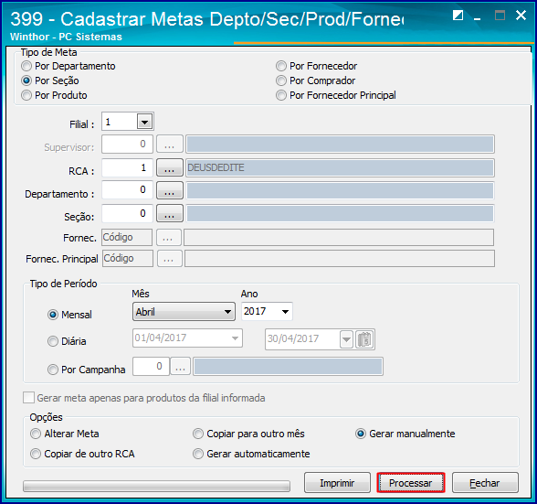This screenshot has height=504, width=537.
Task: Open the start date 01/04/2017 dropdown
Action: (235, 338)
